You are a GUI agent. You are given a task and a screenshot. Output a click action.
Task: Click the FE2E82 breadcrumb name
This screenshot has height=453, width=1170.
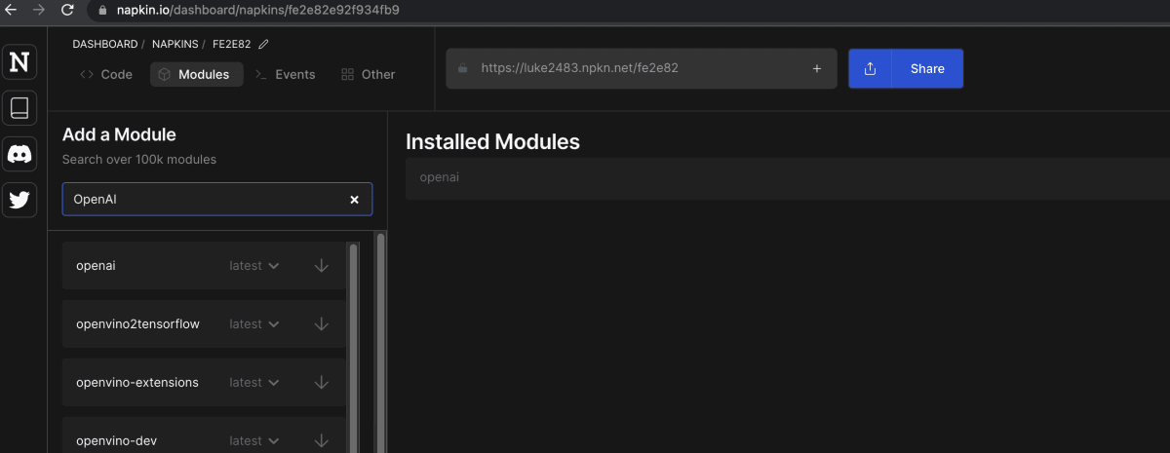point(232,44)
